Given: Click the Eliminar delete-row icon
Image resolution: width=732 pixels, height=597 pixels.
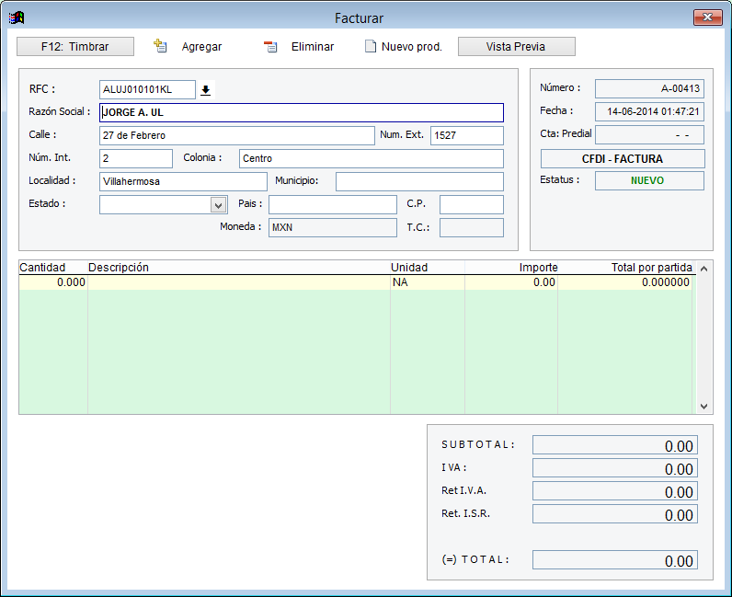Looking at the screenshot, I should [x=270, y=47].
